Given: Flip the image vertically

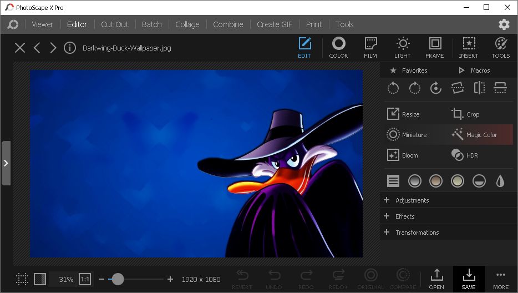Looking at the screenshot, I should tap(500, 88).
